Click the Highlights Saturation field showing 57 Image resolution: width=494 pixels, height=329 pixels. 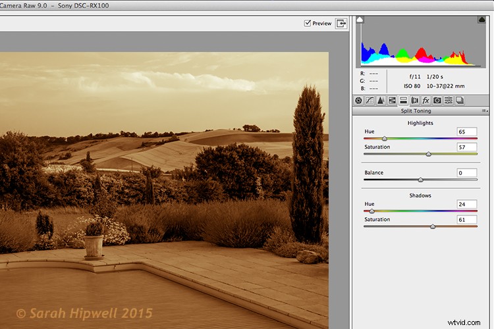click(x=467, y=147)
